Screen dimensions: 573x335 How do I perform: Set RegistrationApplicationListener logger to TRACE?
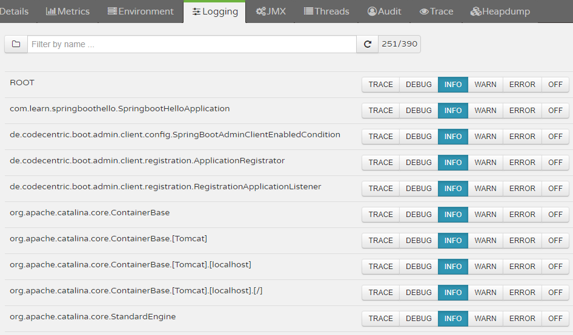coord(381,189)
